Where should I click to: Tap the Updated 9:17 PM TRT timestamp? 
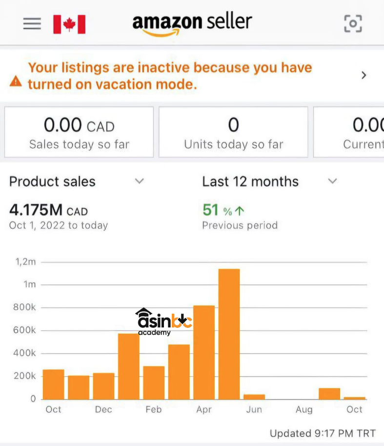(x=323, y=433)
